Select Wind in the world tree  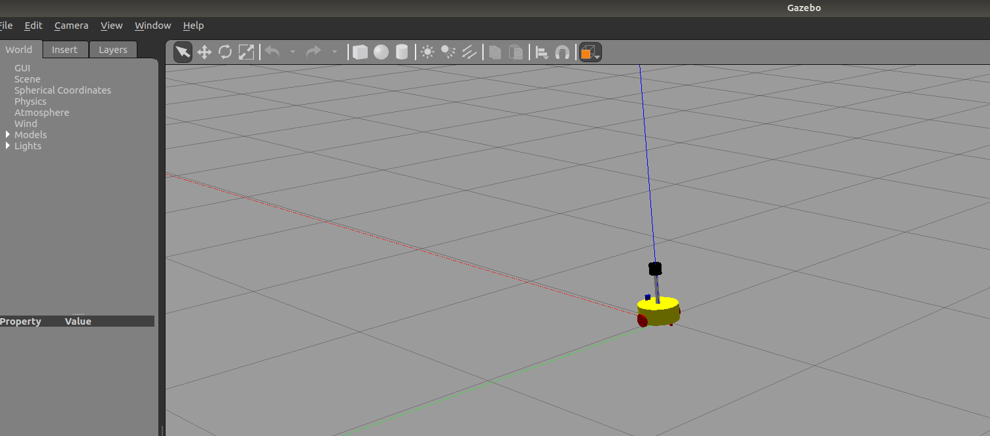26,124
